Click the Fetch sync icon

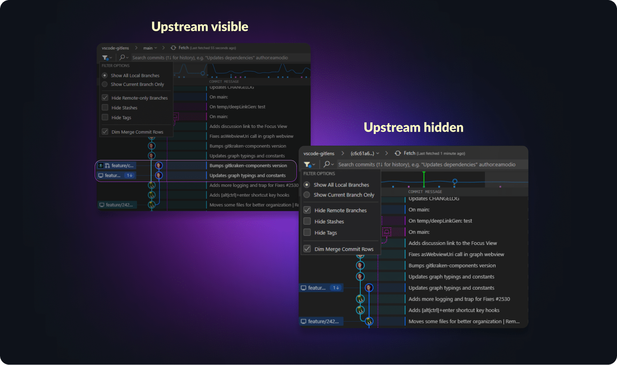[173, 47]
